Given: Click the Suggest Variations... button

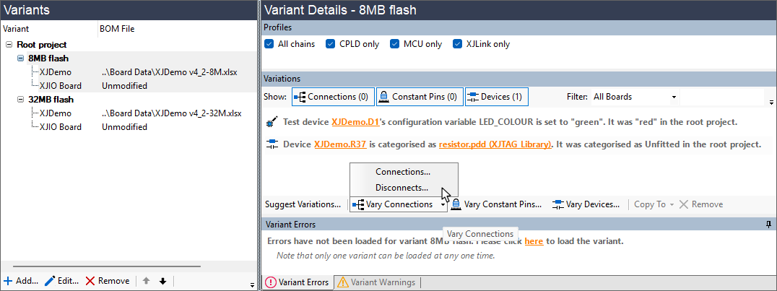Looking at the screenshot, I should tap(303, 204).
